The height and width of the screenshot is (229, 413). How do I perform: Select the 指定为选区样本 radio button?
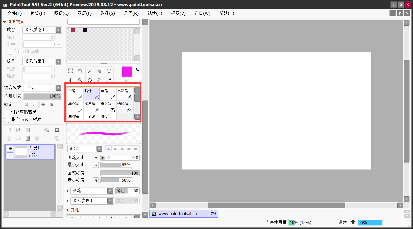[7, 120]
